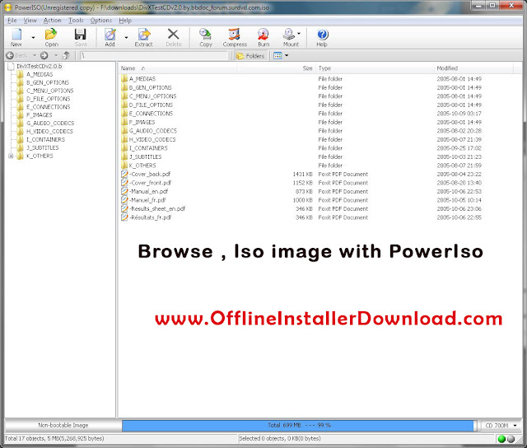Click the Burn disc icon
This screenshot has height=448, width=527.
pos(263,35)
